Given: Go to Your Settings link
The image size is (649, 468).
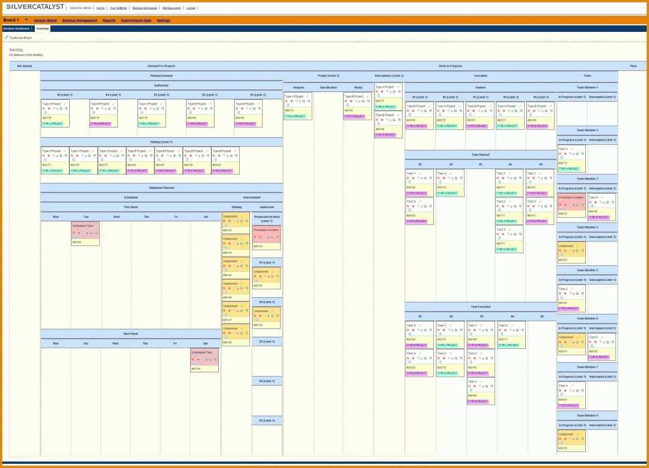Looking at the screenshot, I should coord(118,8).
